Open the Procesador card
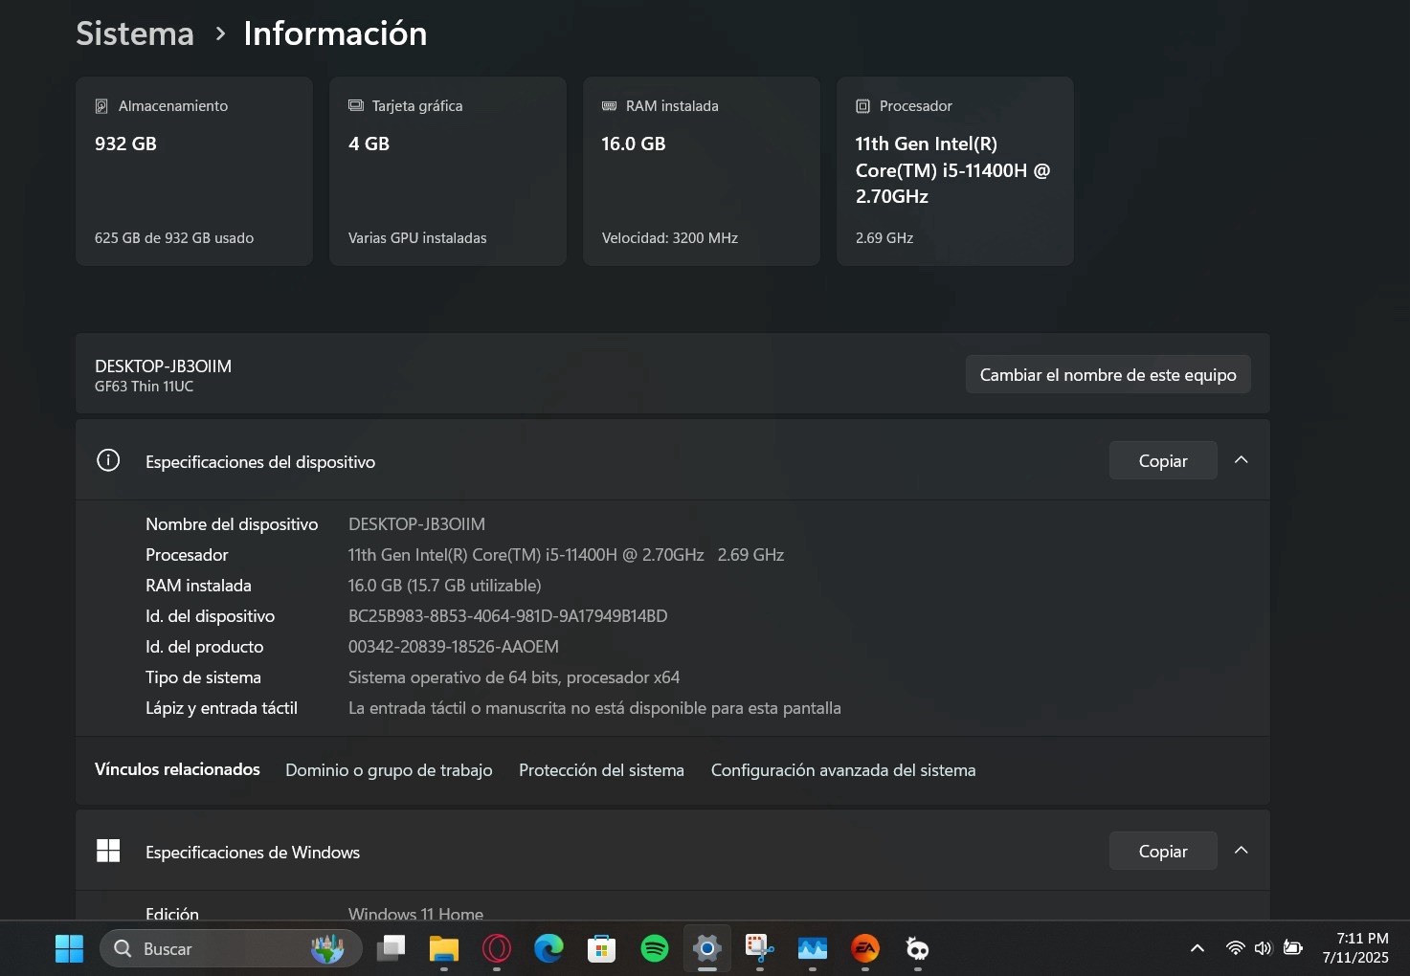 click(955, 171)
